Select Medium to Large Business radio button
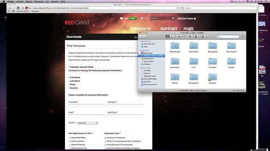The height and width of the screenshot is (151, 270). tap(105, 141)
